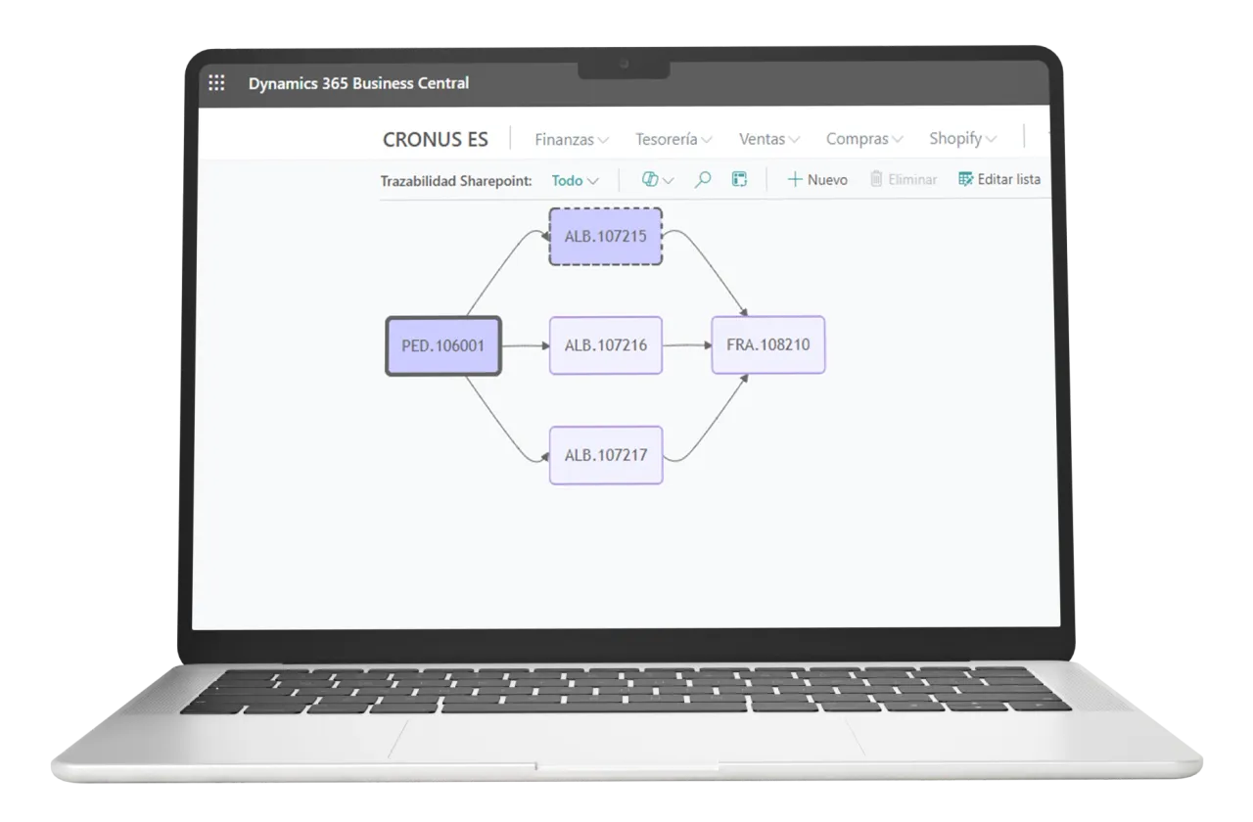Click the Eliminar trash button
Screen dimensions: 1253x822
903,180
